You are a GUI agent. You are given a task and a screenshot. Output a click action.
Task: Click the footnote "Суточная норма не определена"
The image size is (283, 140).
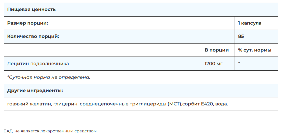point(49,77)
